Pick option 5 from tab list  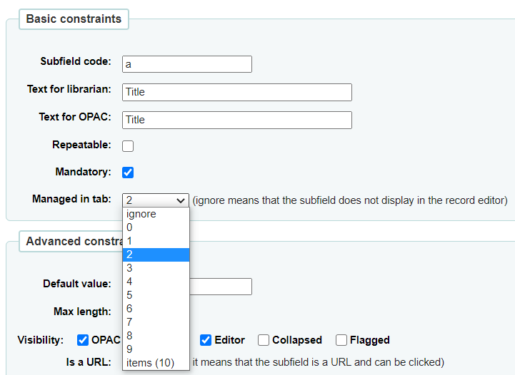[156, 295]
